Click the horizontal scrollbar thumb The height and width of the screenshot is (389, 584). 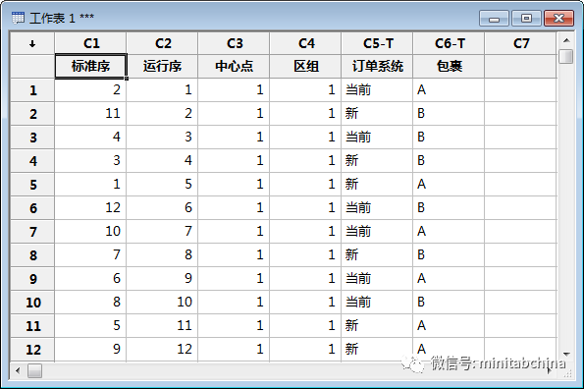34,370
